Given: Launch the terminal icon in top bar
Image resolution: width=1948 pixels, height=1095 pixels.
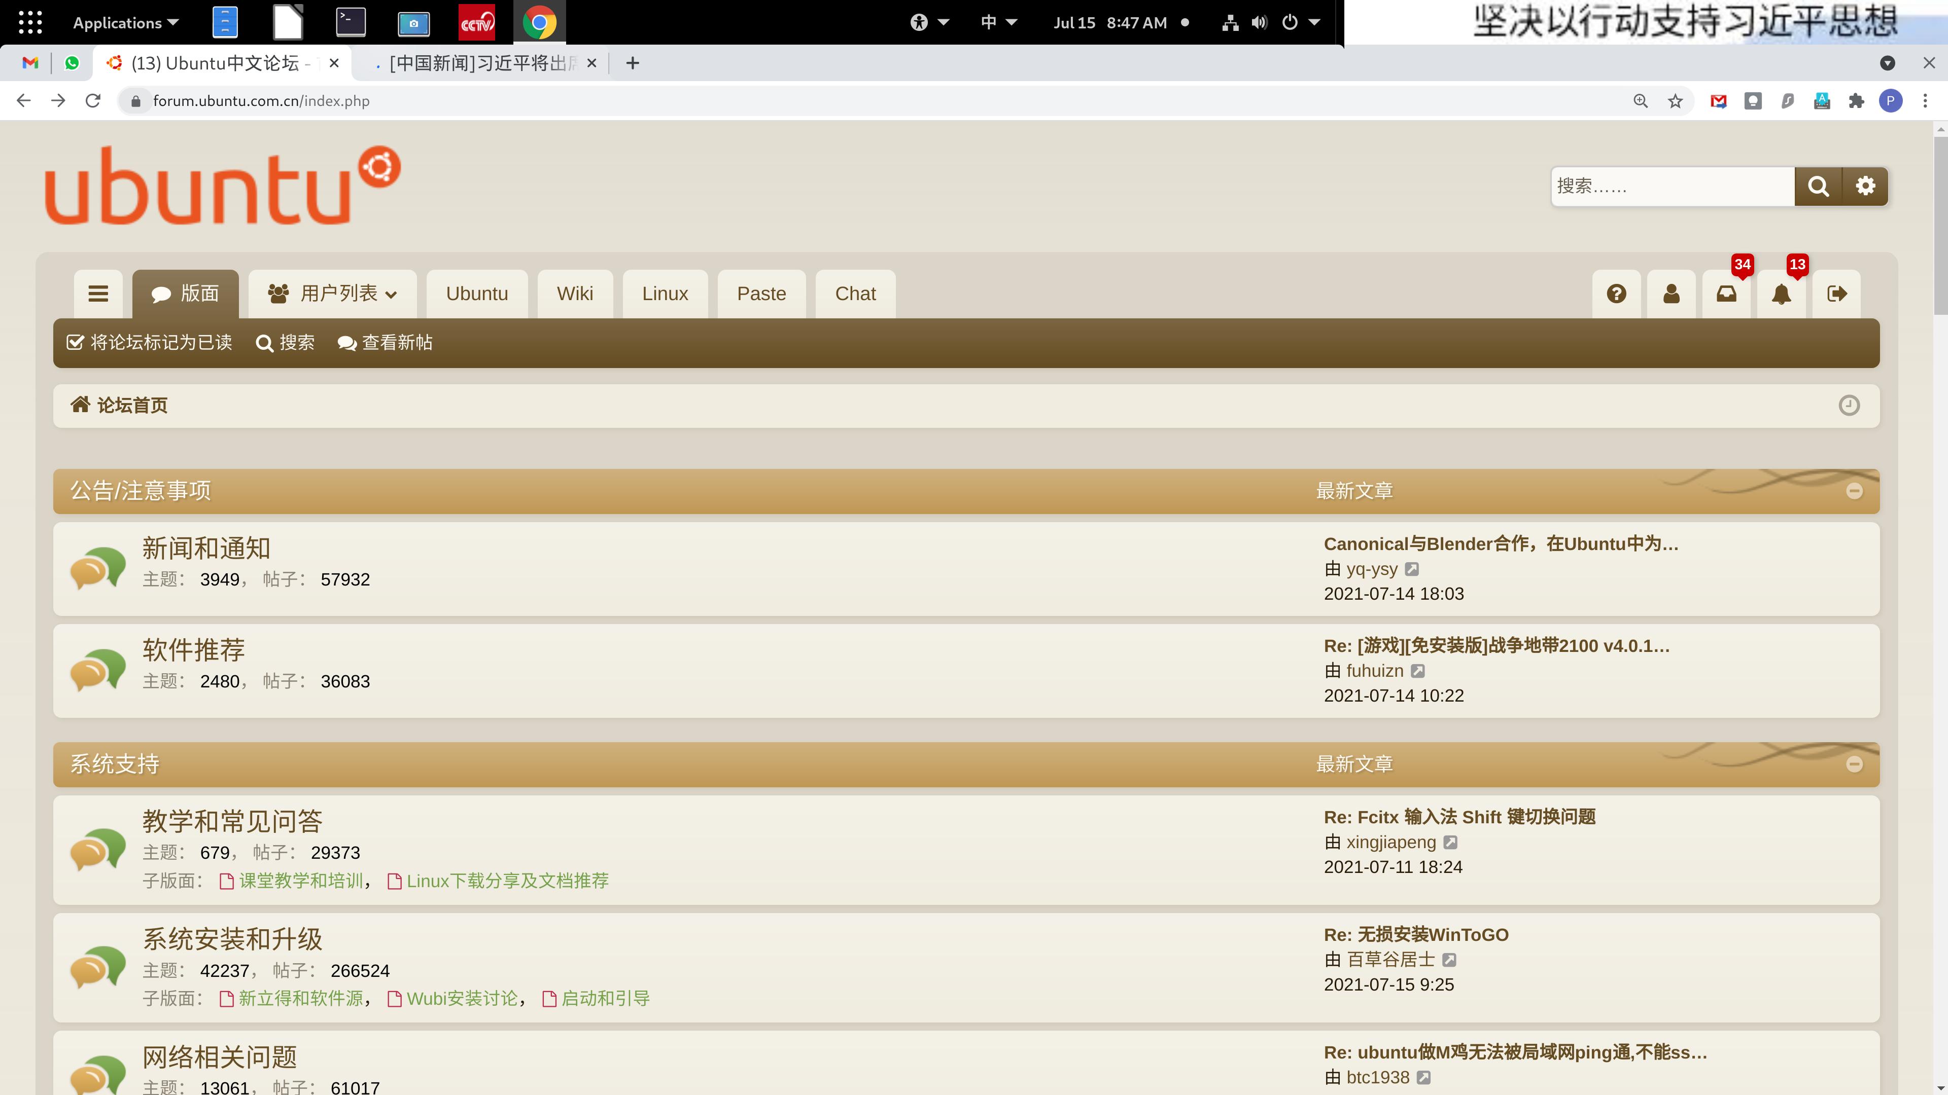Looking at the screenshot, I should click(x=351, y=23).
